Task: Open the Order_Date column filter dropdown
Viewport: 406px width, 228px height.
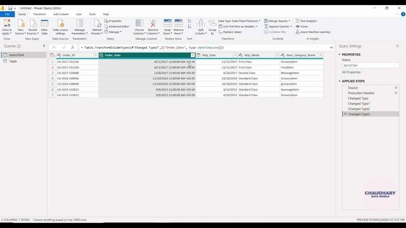Action: click(193, 55)
